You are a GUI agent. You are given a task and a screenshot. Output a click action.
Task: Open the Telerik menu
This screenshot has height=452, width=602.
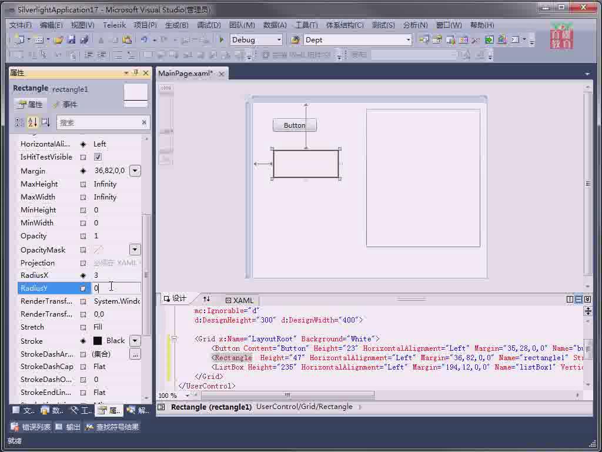114,25
